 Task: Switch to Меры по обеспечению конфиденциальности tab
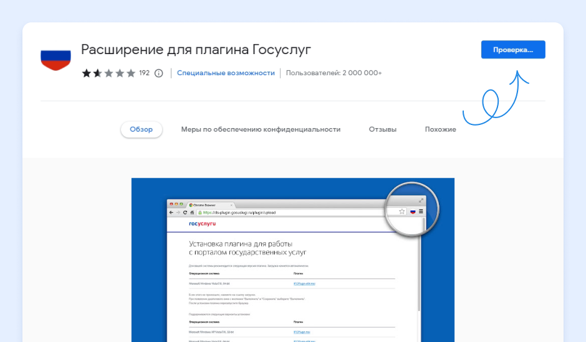point(261,129)
